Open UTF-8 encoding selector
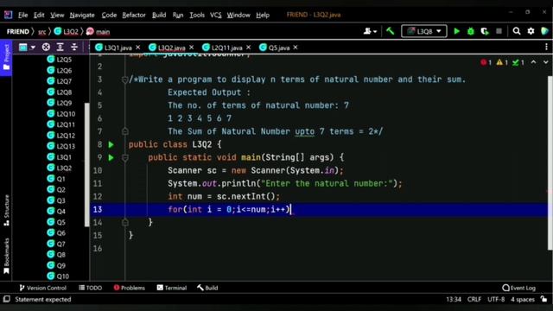 coord(496,300)
